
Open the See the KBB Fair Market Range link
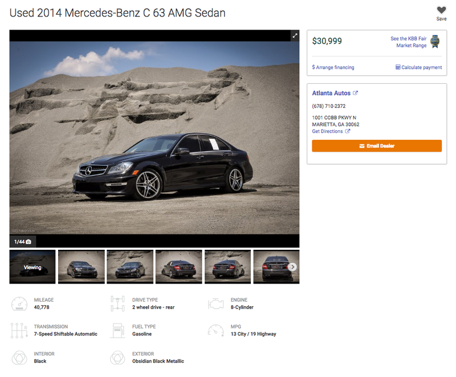pos(408,42)
